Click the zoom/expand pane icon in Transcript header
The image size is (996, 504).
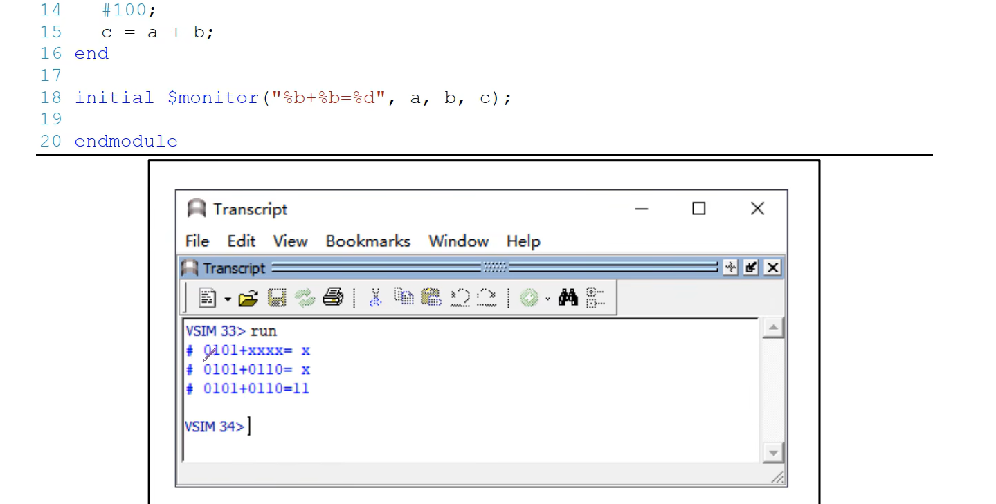click(730, 268)
